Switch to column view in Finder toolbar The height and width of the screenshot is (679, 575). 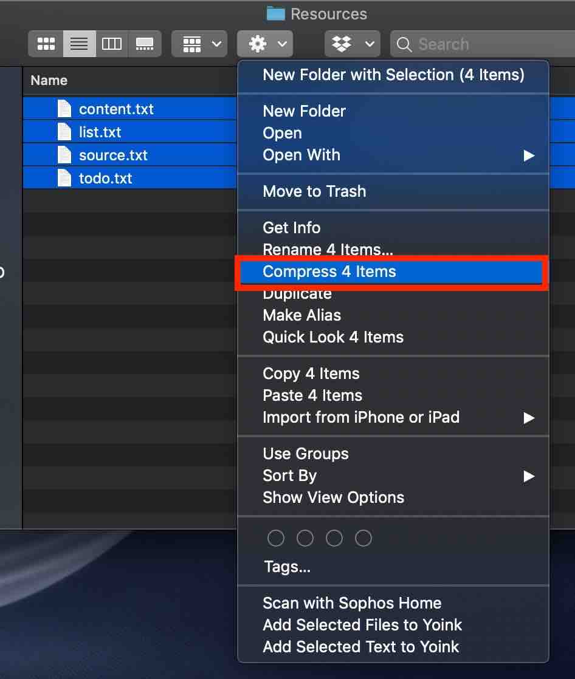[x=112, y=44]
